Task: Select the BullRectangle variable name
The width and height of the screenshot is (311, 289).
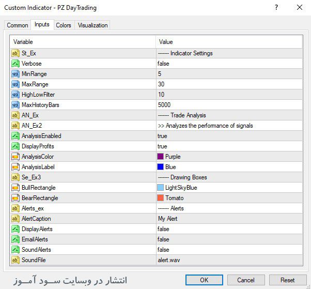Action: (39, 188)
